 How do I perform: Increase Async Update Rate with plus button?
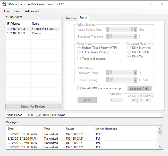coord(136,30)
